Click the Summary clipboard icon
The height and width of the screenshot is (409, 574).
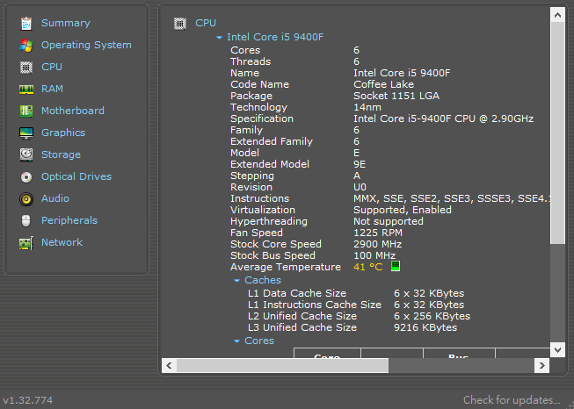tap(26, 24)
